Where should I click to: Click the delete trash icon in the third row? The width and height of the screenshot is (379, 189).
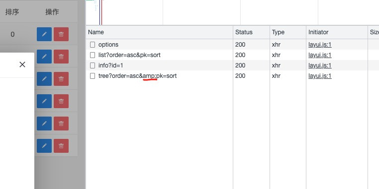pyautogui.click(x=61, y=79)
